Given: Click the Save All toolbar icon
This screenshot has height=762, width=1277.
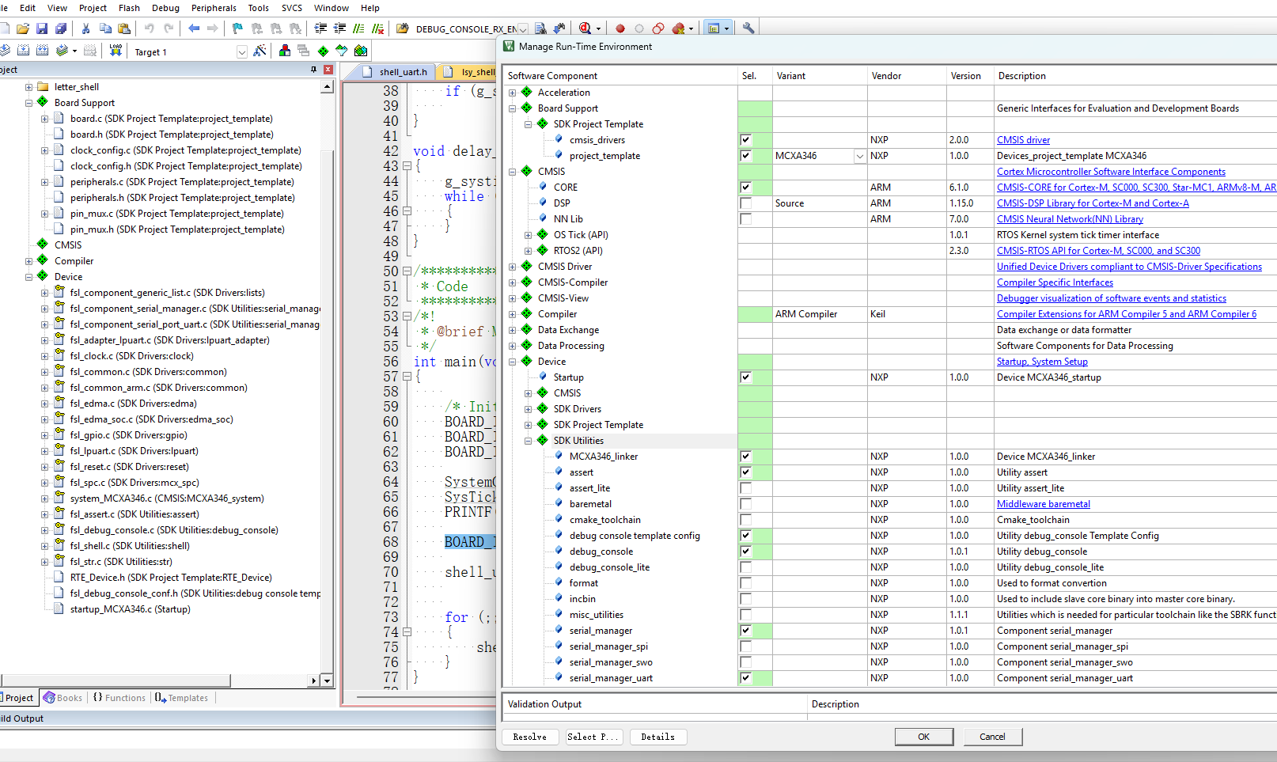Looking at the screenshot, I should pyautogui.click(x=61, y=28).
